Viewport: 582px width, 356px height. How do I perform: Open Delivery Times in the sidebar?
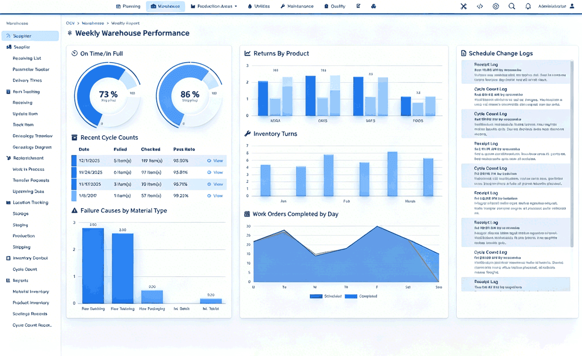(x=27, y=81)
